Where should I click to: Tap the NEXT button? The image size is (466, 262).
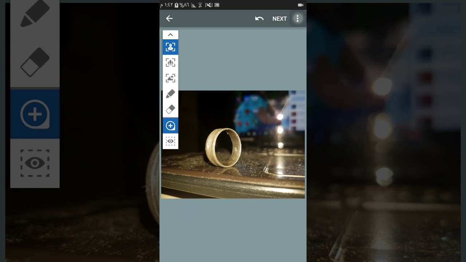click(x=280, y=19)
